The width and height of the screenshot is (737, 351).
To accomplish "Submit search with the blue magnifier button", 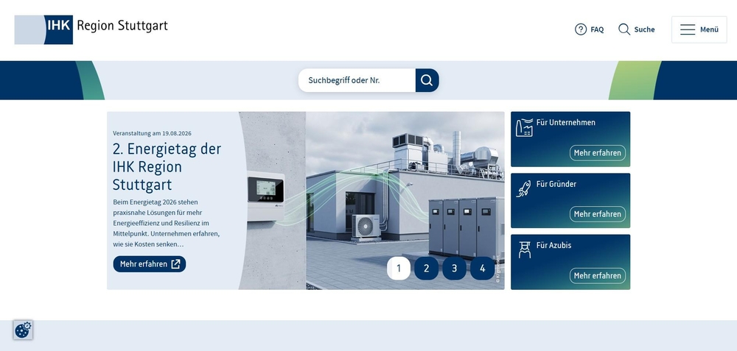I will tap(427, 80).
